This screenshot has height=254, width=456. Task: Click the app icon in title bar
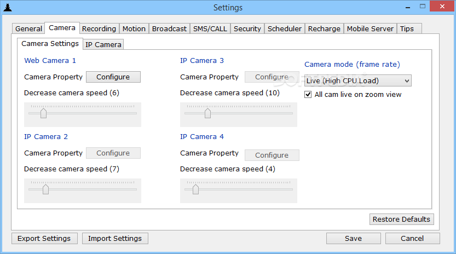(x=8, y=8)
